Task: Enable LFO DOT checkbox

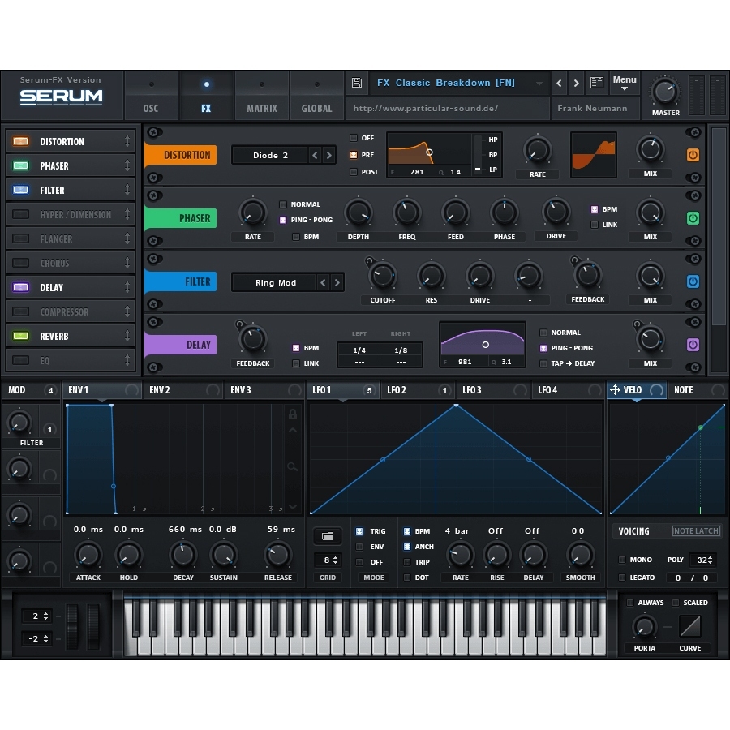Action: tap(407, 578)
